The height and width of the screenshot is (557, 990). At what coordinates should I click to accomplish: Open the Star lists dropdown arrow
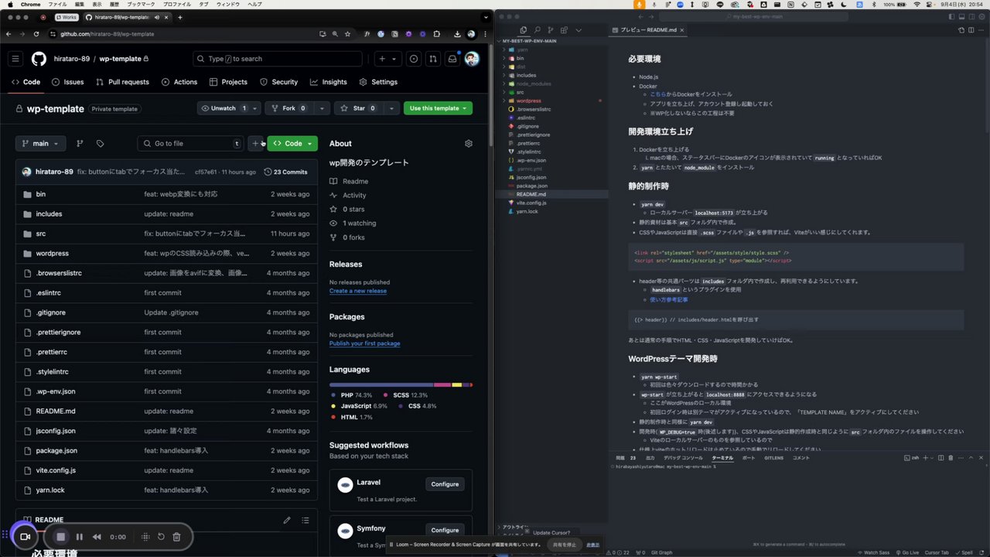coord(392,108)
